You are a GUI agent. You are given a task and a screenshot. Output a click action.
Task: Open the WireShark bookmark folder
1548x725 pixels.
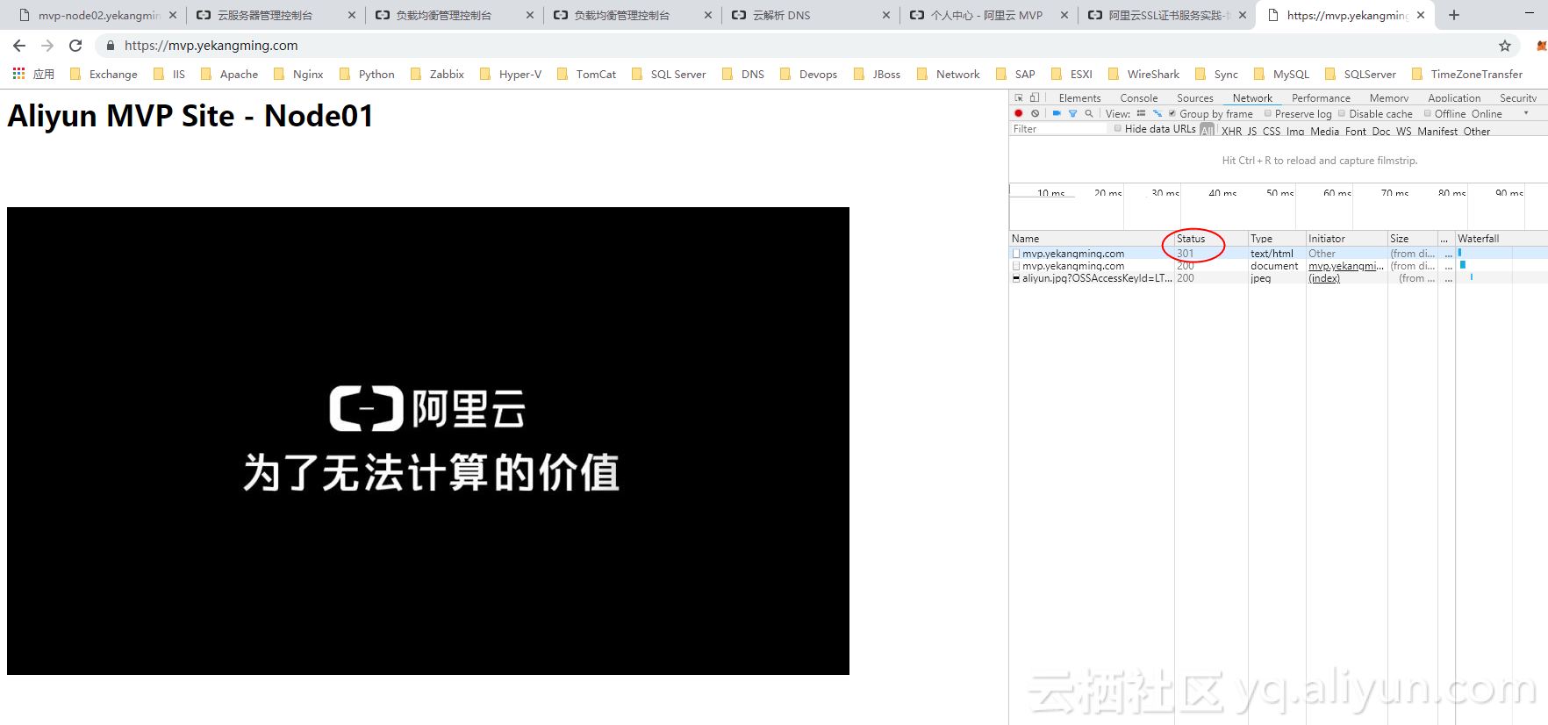tap(1143, 74)
